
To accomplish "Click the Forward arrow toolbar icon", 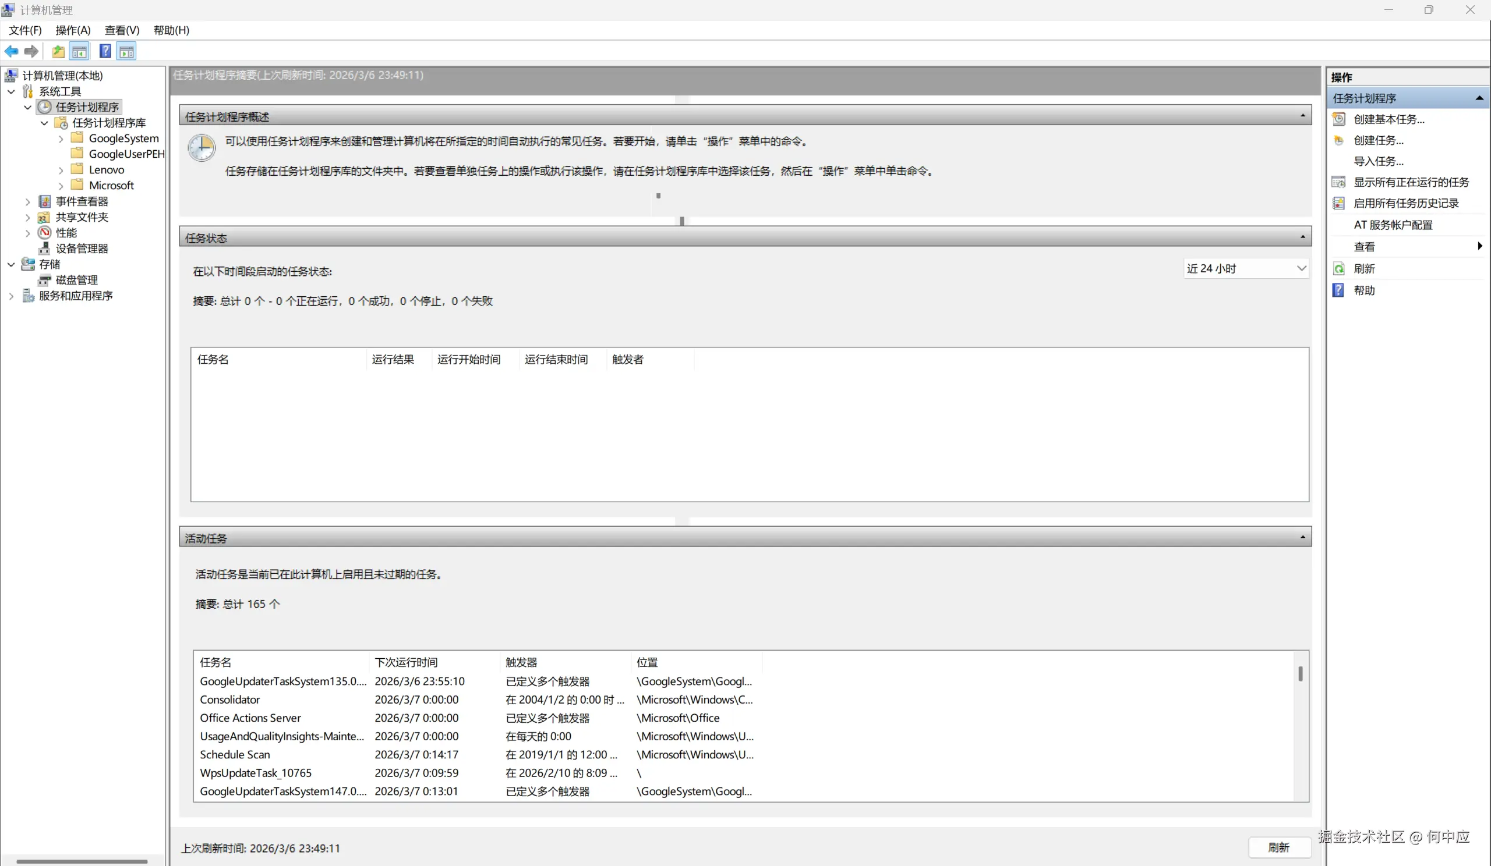I will coord(31,51).
